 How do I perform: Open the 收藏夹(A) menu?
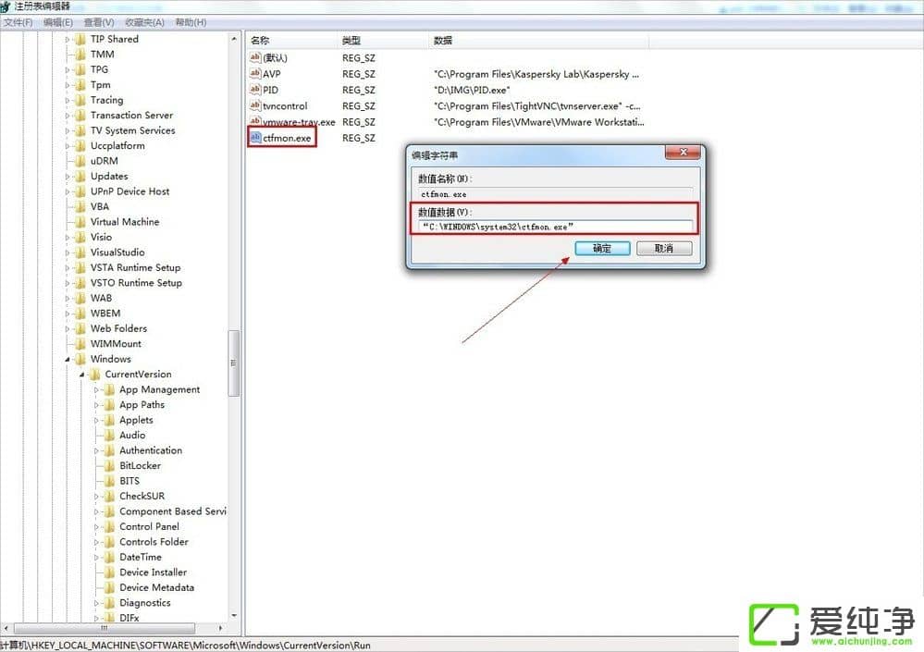click(144, 22)
